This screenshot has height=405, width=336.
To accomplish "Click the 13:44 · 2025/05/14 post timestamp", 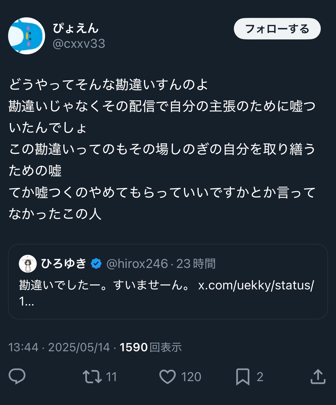I will 59,347.
